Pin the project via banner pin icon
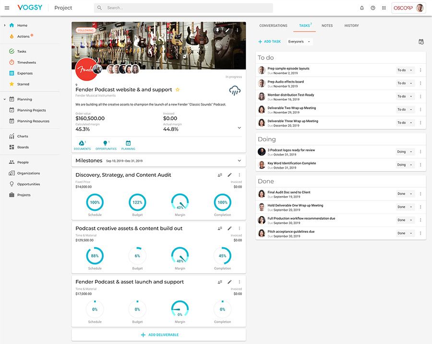432x344 pixels. pyautogui.click(x=217, y=30)
